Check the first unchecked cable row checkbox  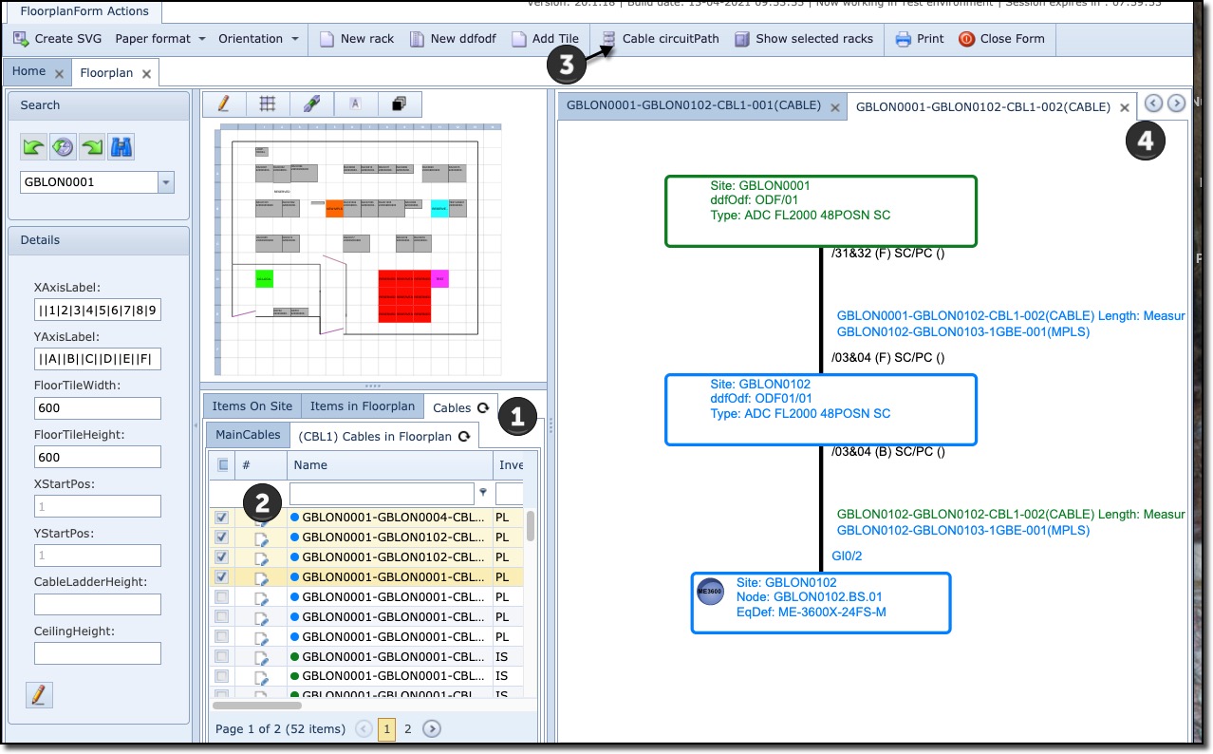pos(222,597)
